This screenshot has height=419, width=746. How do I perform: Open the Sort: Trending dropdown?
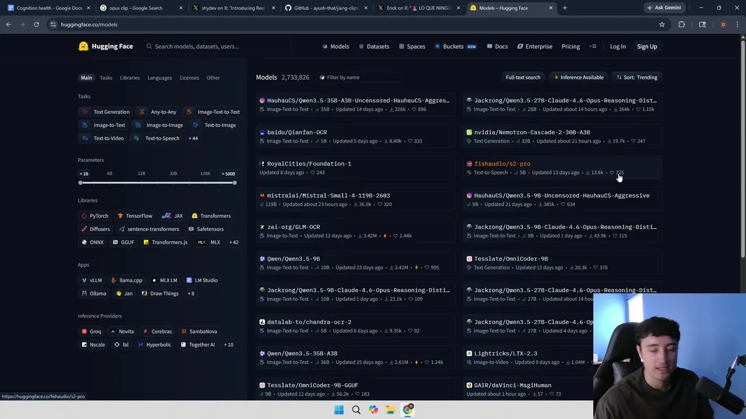click(x=636, y=77)
